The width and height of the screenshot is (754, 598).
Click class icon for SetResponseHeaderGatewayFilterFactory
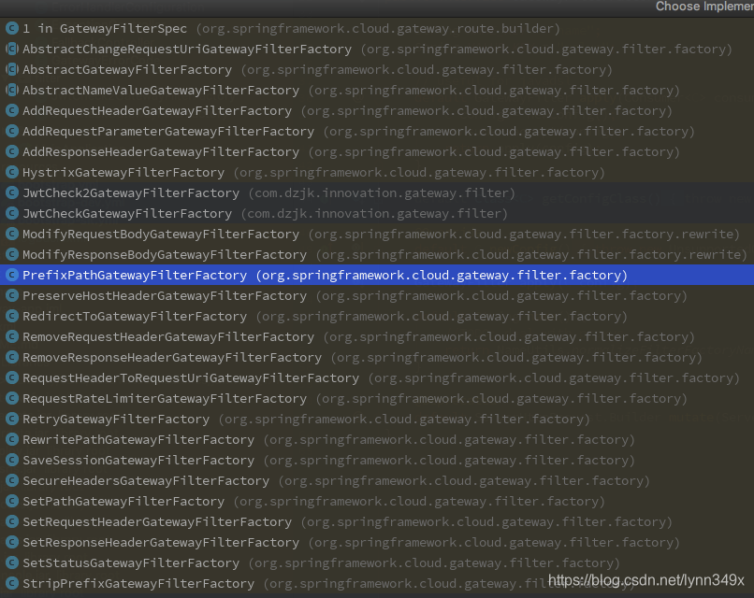pos(12,542)
